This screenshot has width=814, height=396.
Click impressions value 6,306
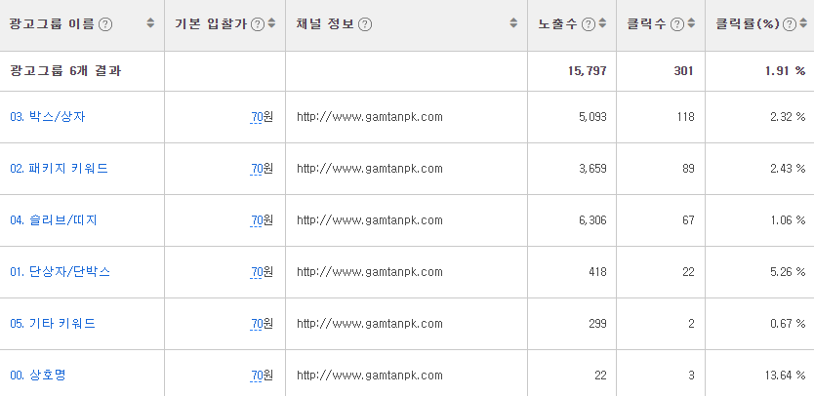(592, 220)
